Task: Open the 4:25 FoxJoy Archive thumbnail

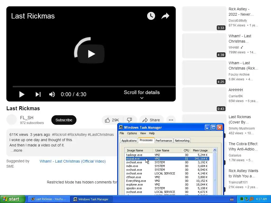Action: [x=204, y=73]
